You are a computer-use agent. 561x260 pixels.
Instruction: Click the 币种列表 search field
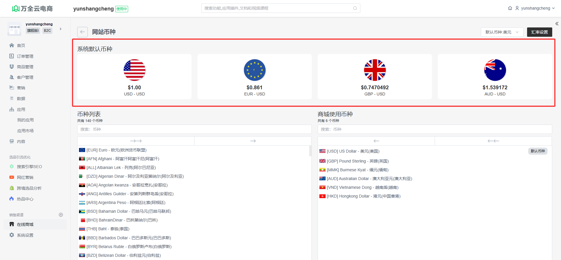pyautogui.click(x=194, y=129)
